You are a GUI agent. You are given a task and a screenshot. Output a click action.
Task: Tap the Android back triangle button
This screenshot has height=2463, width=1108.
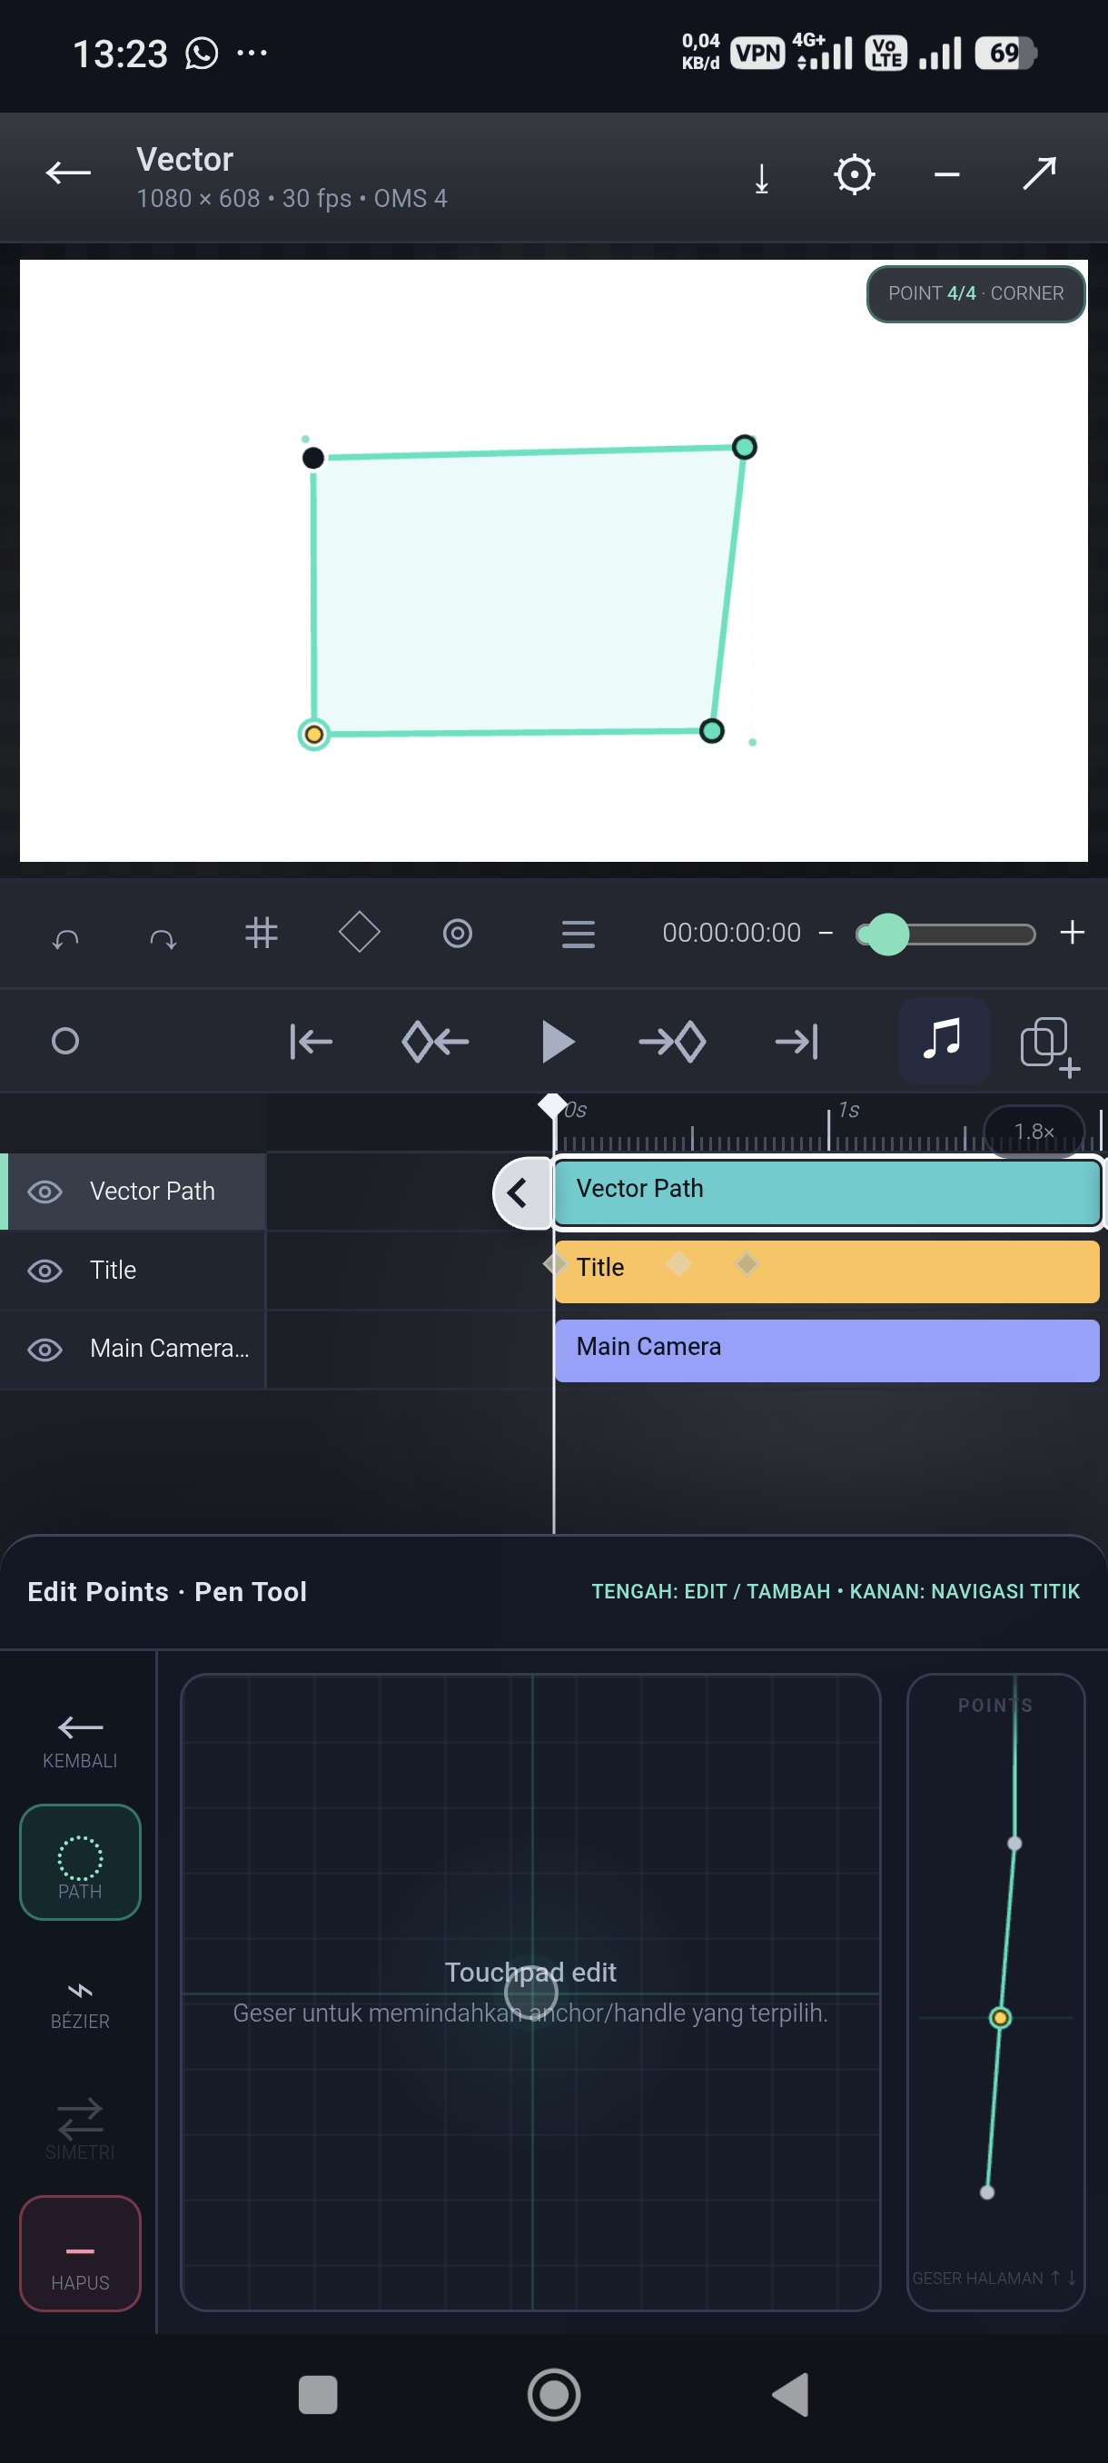tap(789, 2394)
